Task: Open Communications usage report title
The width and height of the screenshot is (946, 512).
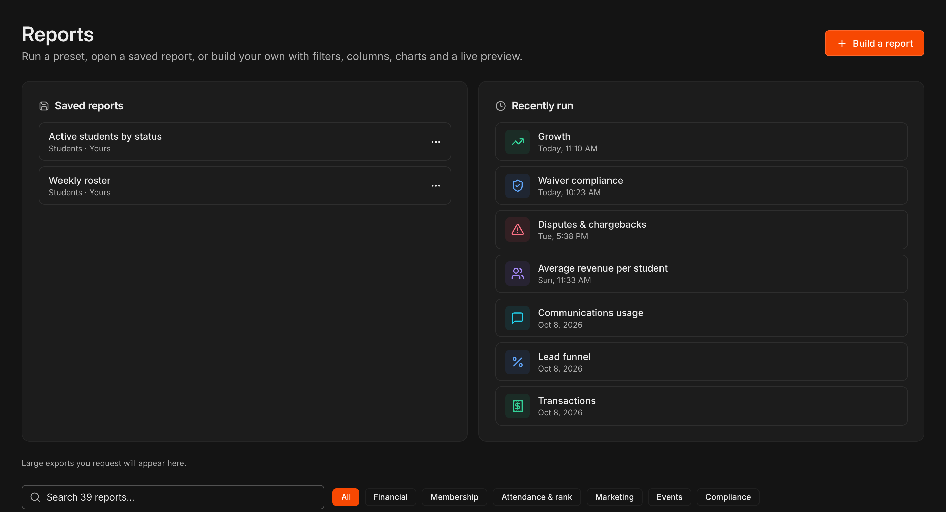Action: pyautogui.click(x=590, y=313)
